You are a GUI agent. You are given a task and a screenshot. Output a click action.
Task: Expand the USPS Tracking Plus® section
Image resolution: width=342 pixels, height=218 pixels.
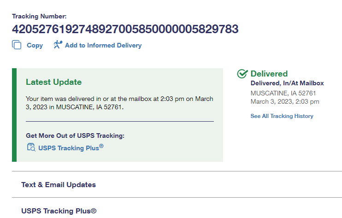tap(59, 211)
